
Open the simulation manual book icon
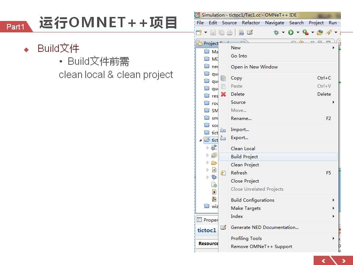click(249, 32)
